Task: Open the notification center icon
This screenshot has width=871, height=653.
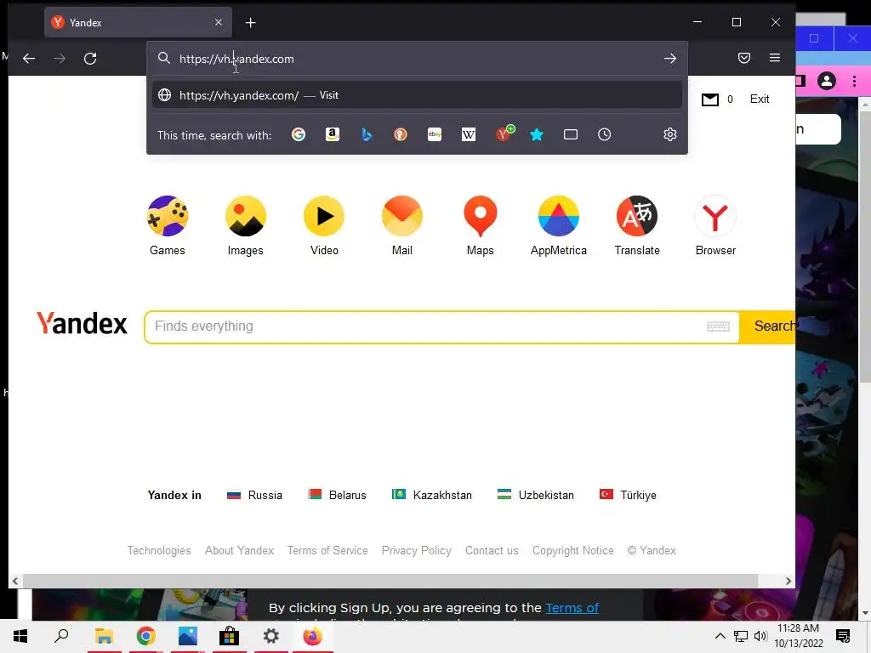Action: click(x=843, y=636)
